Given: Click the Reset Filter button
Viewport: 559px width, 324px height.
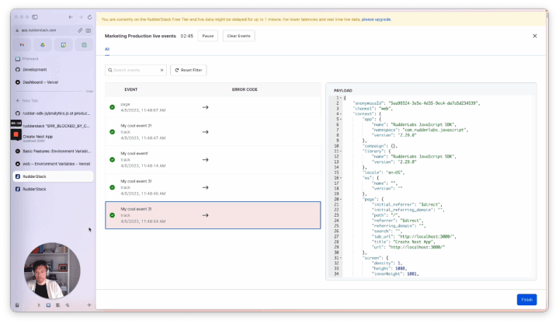Looking at the screenshot, I should (x=189, y=70).
